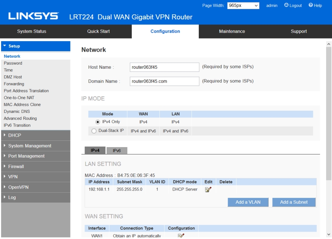Click the vertical scrollbar thumb

point(329,114)
